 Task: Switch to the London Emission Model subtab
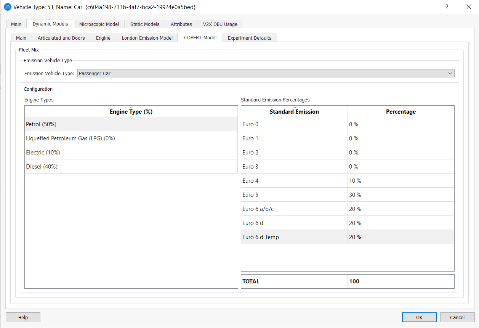pyautogui.click(x=147, y=38)
